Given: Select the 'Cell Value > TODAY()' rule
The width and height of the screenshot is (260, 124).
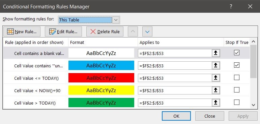Looking at the screenshot, I should (x=35, y=103).
